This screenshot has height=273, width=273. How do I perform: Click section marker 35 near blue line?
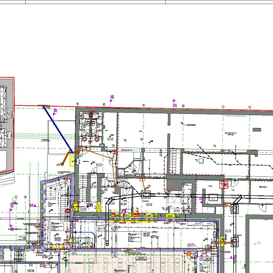[55, 111]
